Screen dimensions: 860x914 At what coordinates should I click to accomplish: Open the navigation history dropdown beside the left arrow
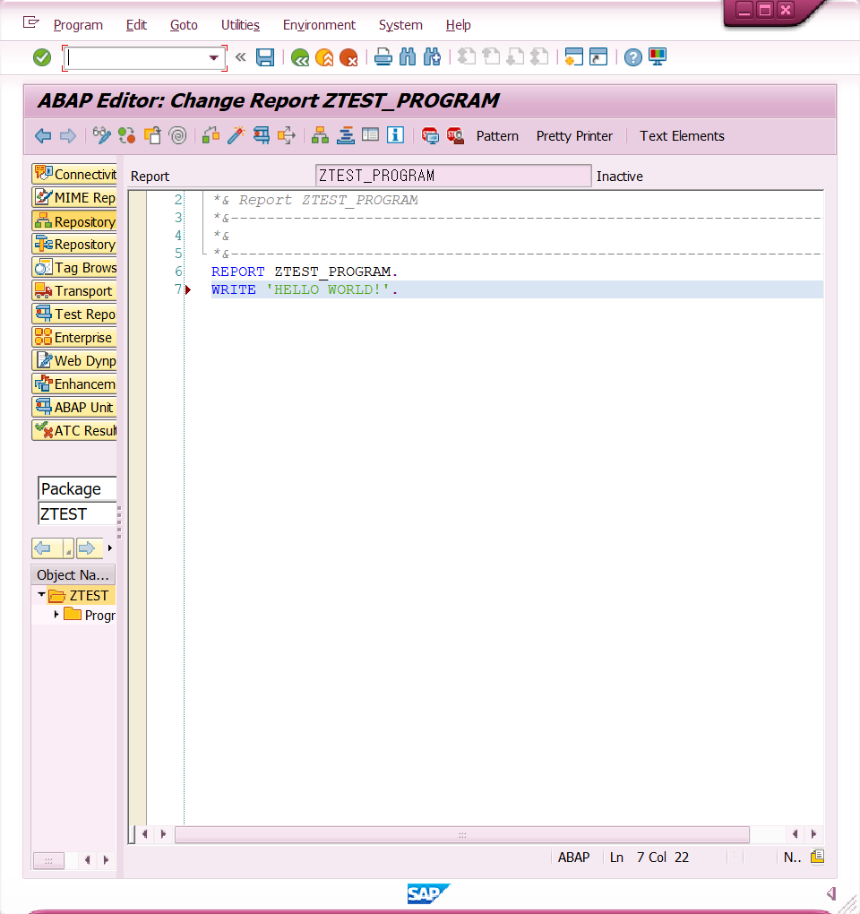(x=68, y=548)
